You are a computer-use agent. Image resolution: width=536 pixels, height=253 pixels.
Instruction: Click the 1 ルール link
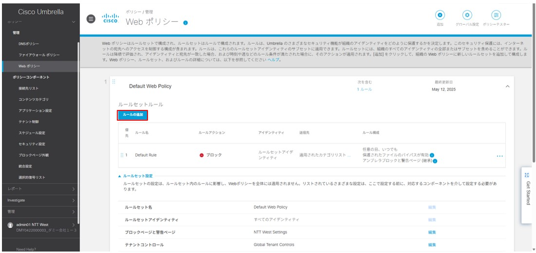(x=365, y=89)
